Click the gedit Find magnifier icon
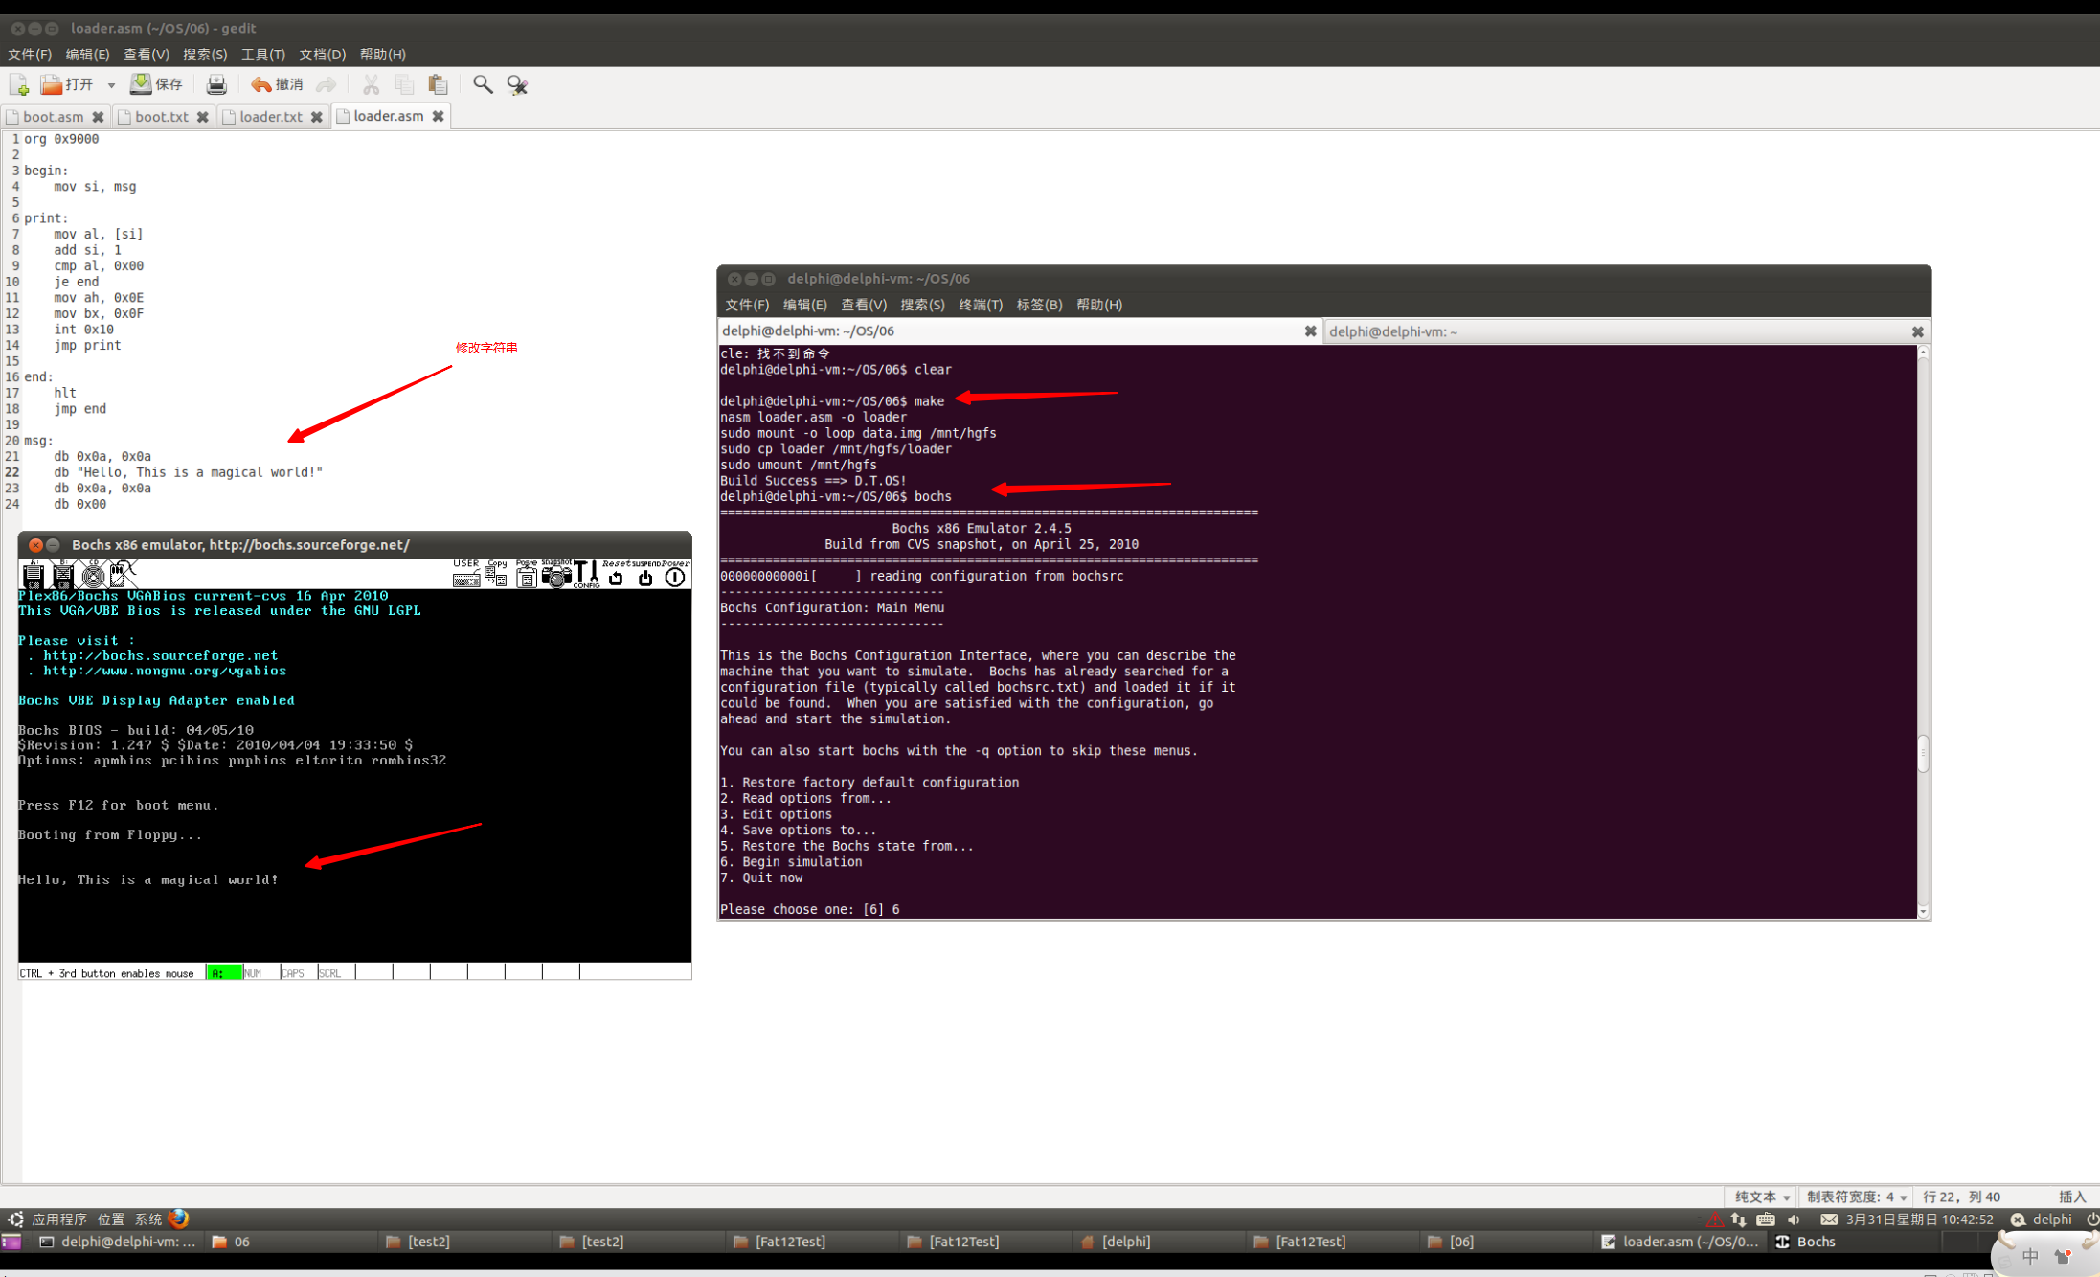Screen dimensions: 2100x1277 pyautogui.click(x=483, y=84)
